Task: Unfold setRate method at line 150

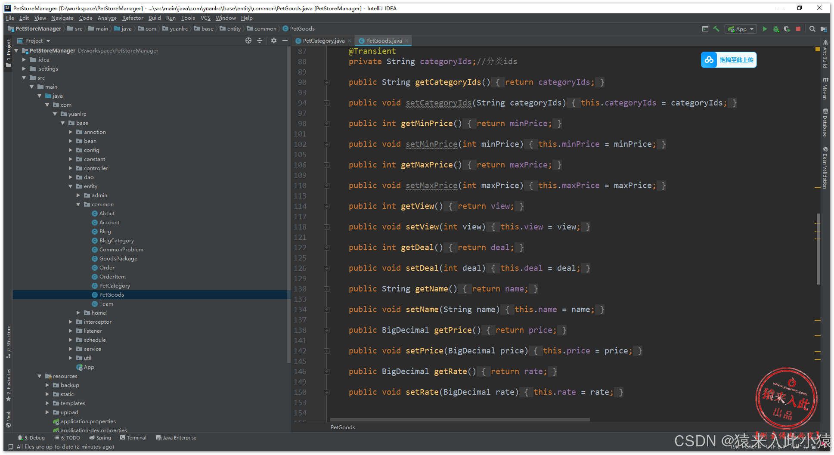Action: (326, 392)
